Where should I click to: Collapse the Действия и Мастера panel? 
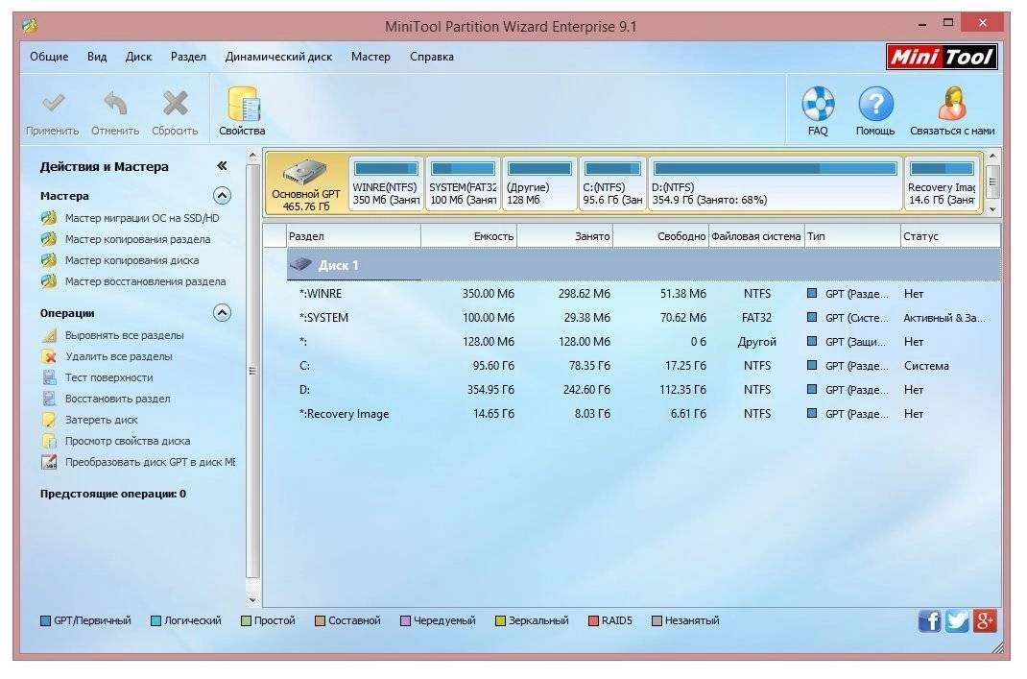click(x=222, y=166)
